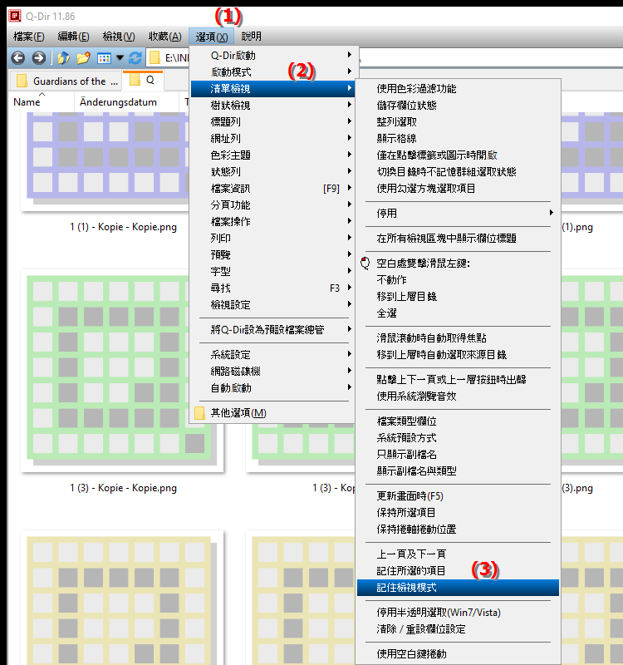The width and height of the screenshot is (623, 665).
Task: Toggle 使用勾選方塊選取項目 option
Action: click(x=459, y=189)
